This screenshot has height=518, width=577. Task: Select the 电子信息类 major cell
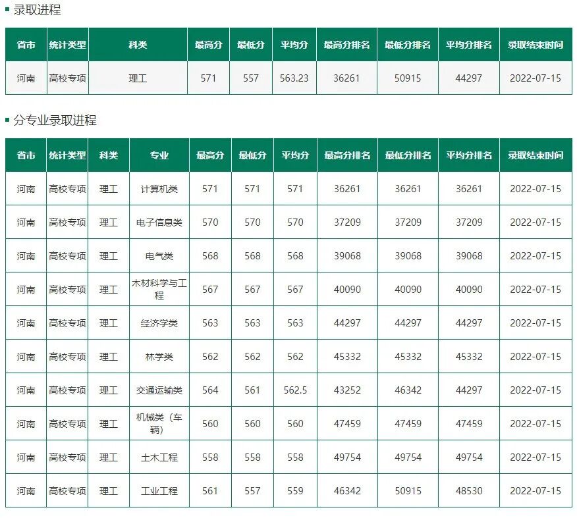[159, 222]
